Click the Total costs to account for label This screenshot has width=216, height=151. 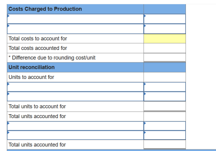point(38,39)
